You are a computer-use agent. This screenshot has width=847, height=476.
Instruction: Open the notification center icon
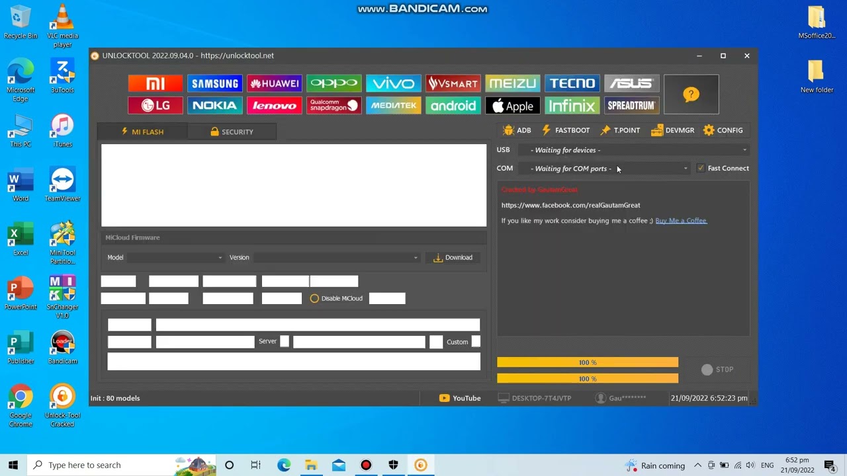830,465
